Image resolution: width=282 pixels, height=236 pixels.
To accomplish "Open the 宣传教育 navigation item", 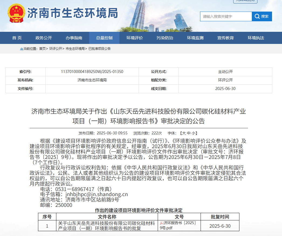I will [226, 38].
